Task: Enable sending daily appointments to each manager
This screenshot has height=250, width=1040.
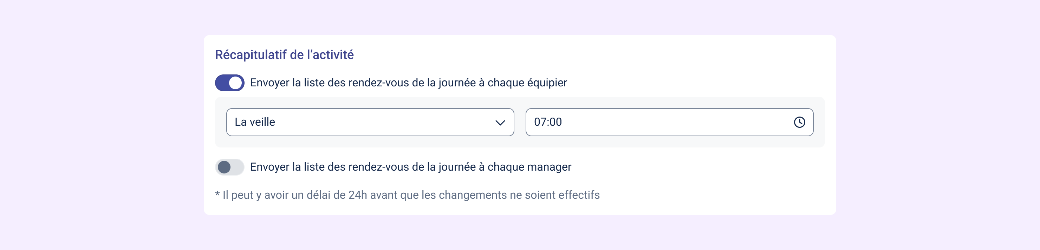Action: point(230,167)
